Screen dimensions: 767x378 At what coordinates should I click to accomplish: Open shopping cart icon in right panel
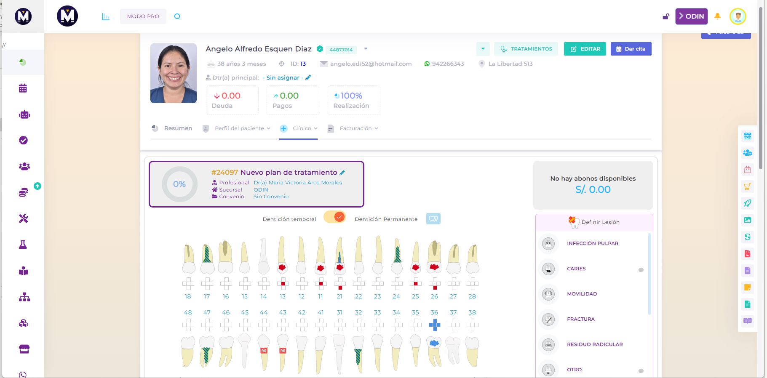click(x=748, y=186)
